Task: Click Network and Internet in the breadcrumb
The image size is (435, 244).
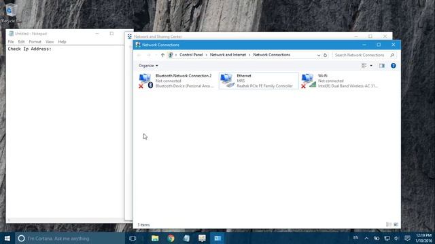Action: click(x=228, y=55)
